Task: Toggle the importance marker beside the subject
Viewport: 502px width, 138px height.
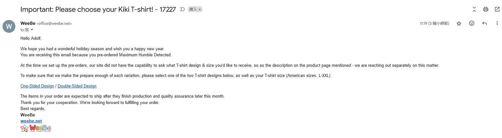Action: 182,9
